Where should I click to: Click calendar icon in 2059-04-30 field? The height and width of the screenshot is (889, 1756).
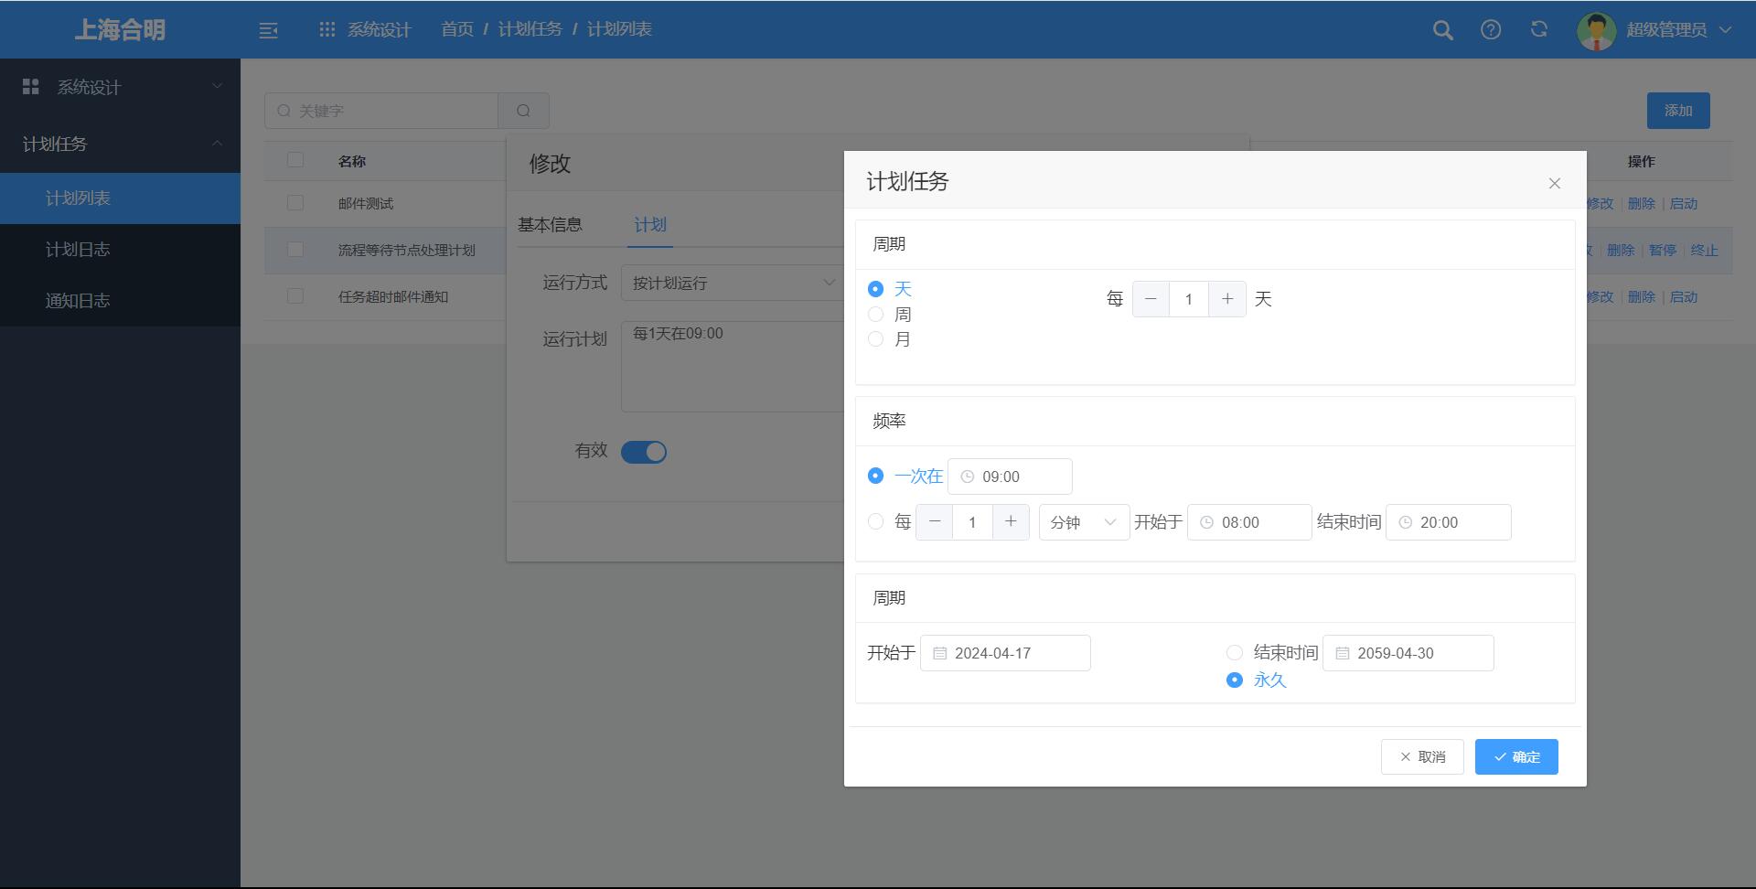point(1342,653)
